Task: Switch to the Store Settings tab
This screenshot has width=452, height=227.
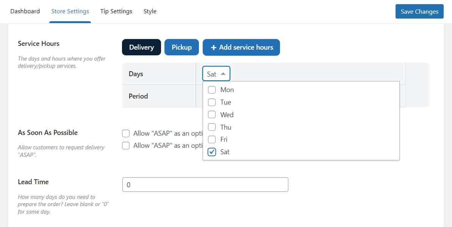Action: [x=70, y=11]
